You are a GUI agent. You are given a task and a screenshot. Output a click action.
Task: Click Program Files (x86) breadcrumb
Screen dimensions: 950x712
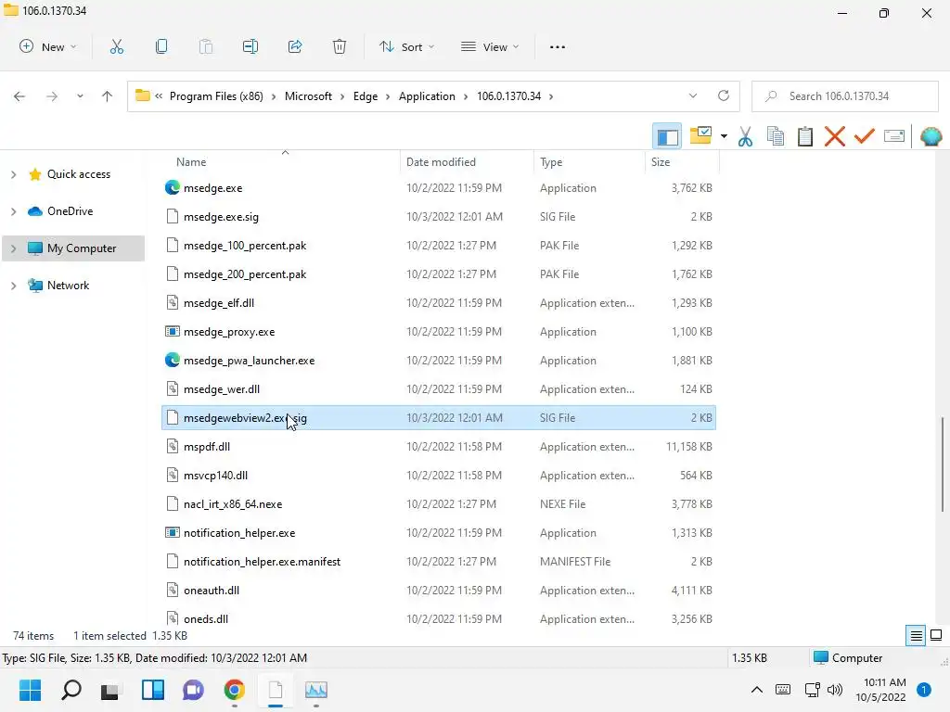(x=216, y=96)
